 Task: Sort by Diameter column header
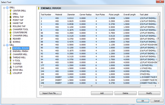pos(73,15)
